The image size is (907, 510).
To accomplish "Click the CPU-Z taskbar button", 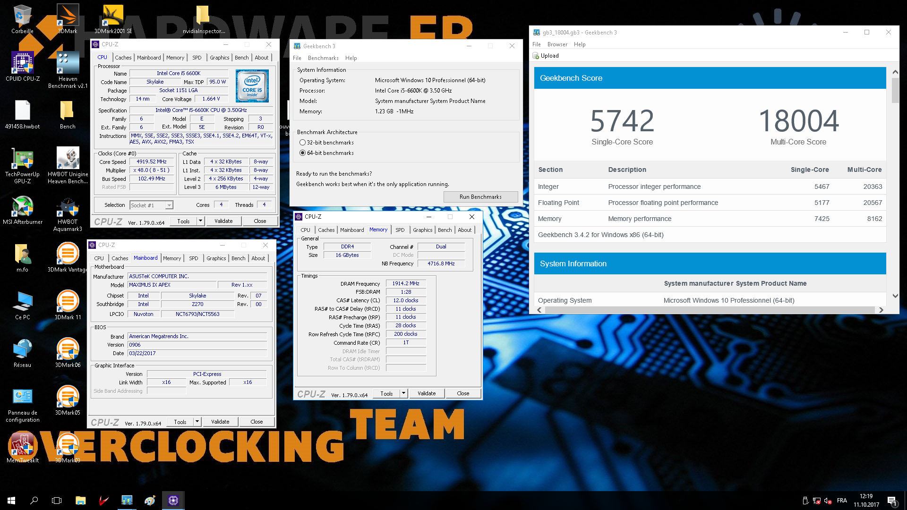I will pyautogui.click(x=173, y=501).
